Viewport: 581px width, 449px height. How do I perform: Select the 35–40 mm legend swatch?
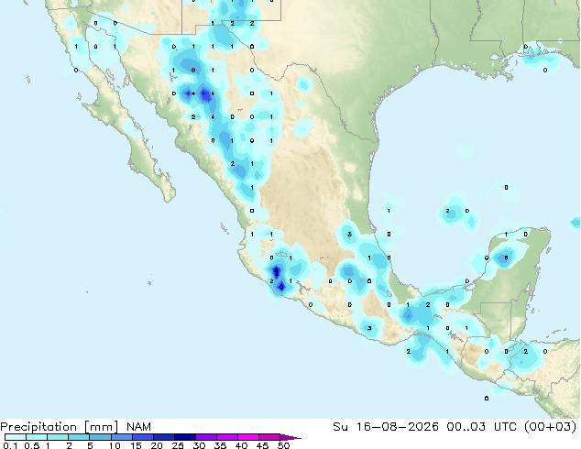coord(226,437)
